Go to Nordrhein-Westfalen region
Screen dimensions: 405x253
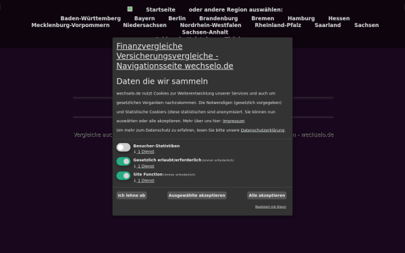point(211,25)
